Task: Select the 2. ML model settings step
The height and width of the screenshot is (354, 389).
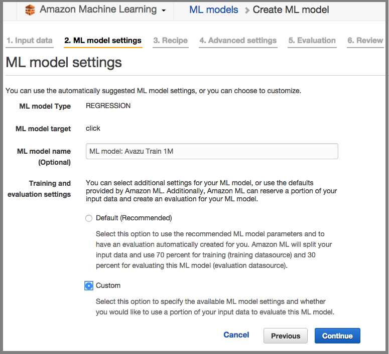Action: [103, 41]
